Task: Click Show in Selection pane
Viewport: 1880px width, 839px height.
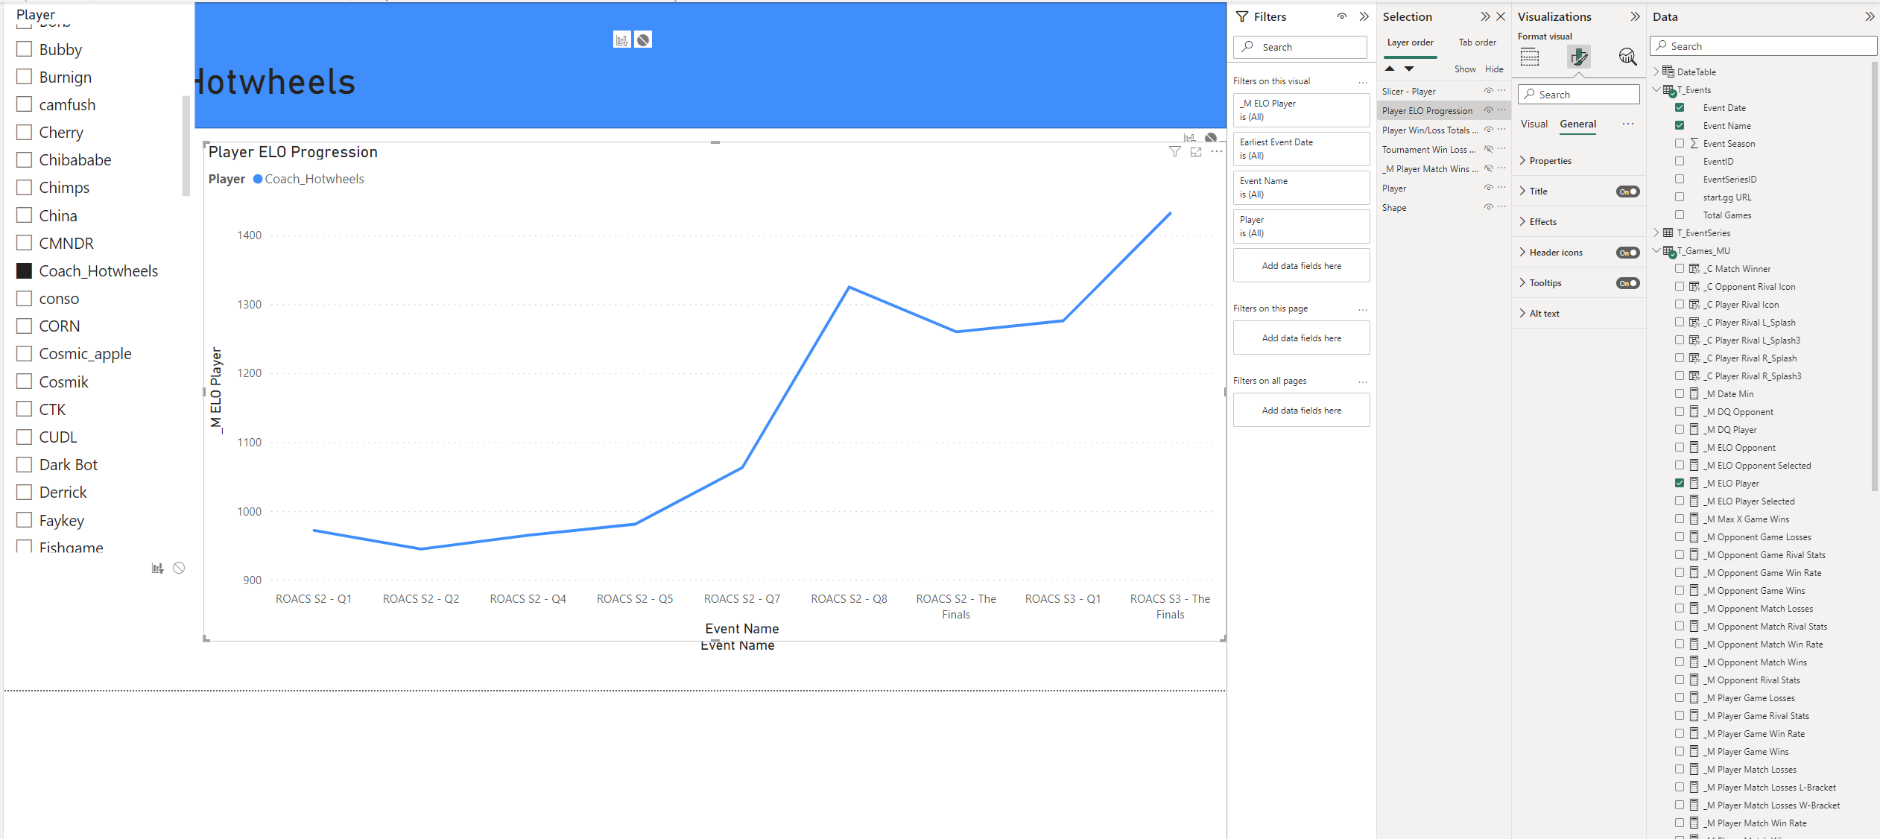Action: pos(1465,69)
